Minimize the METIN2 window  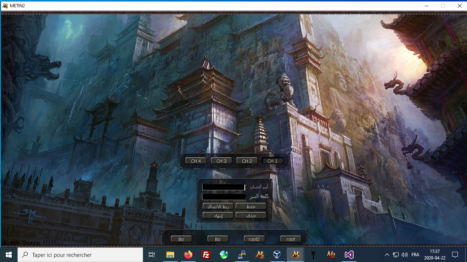click(427, 6)
